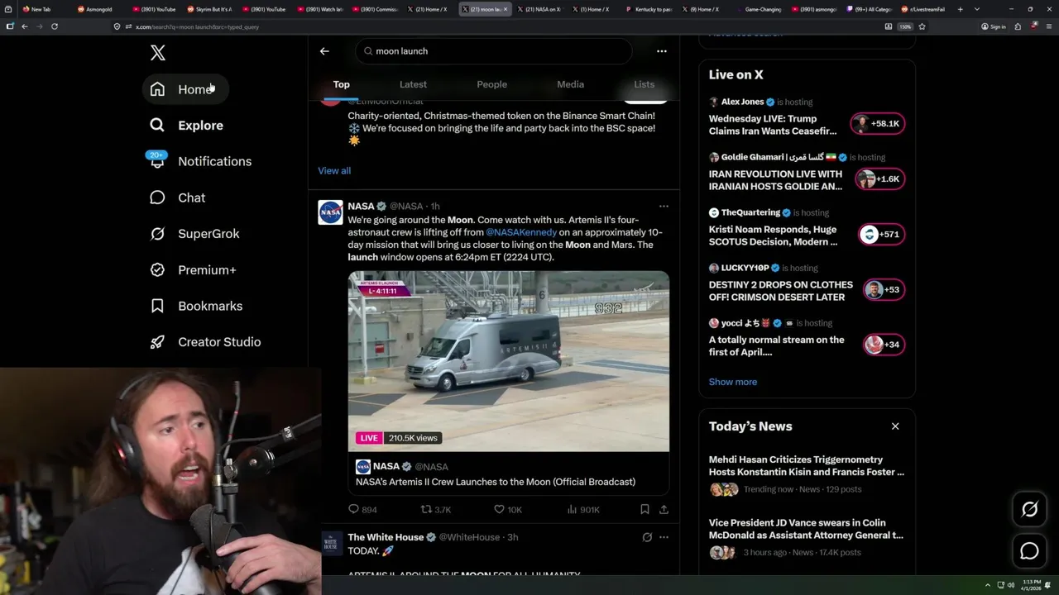Open the NASA post's more options menu
Viewport: 1059px width, 595px height.
pos(664,207)
